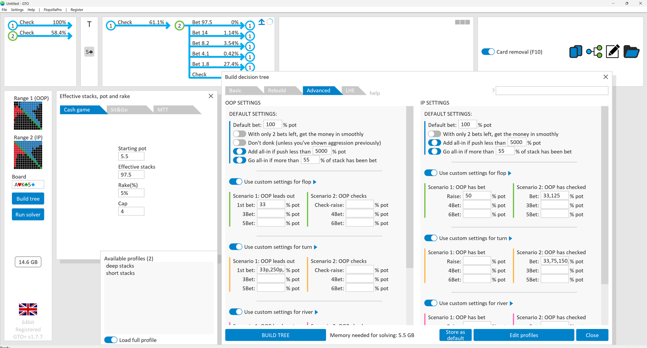Toggle IP 'With only 2 bets left' switch

(434, 134)
